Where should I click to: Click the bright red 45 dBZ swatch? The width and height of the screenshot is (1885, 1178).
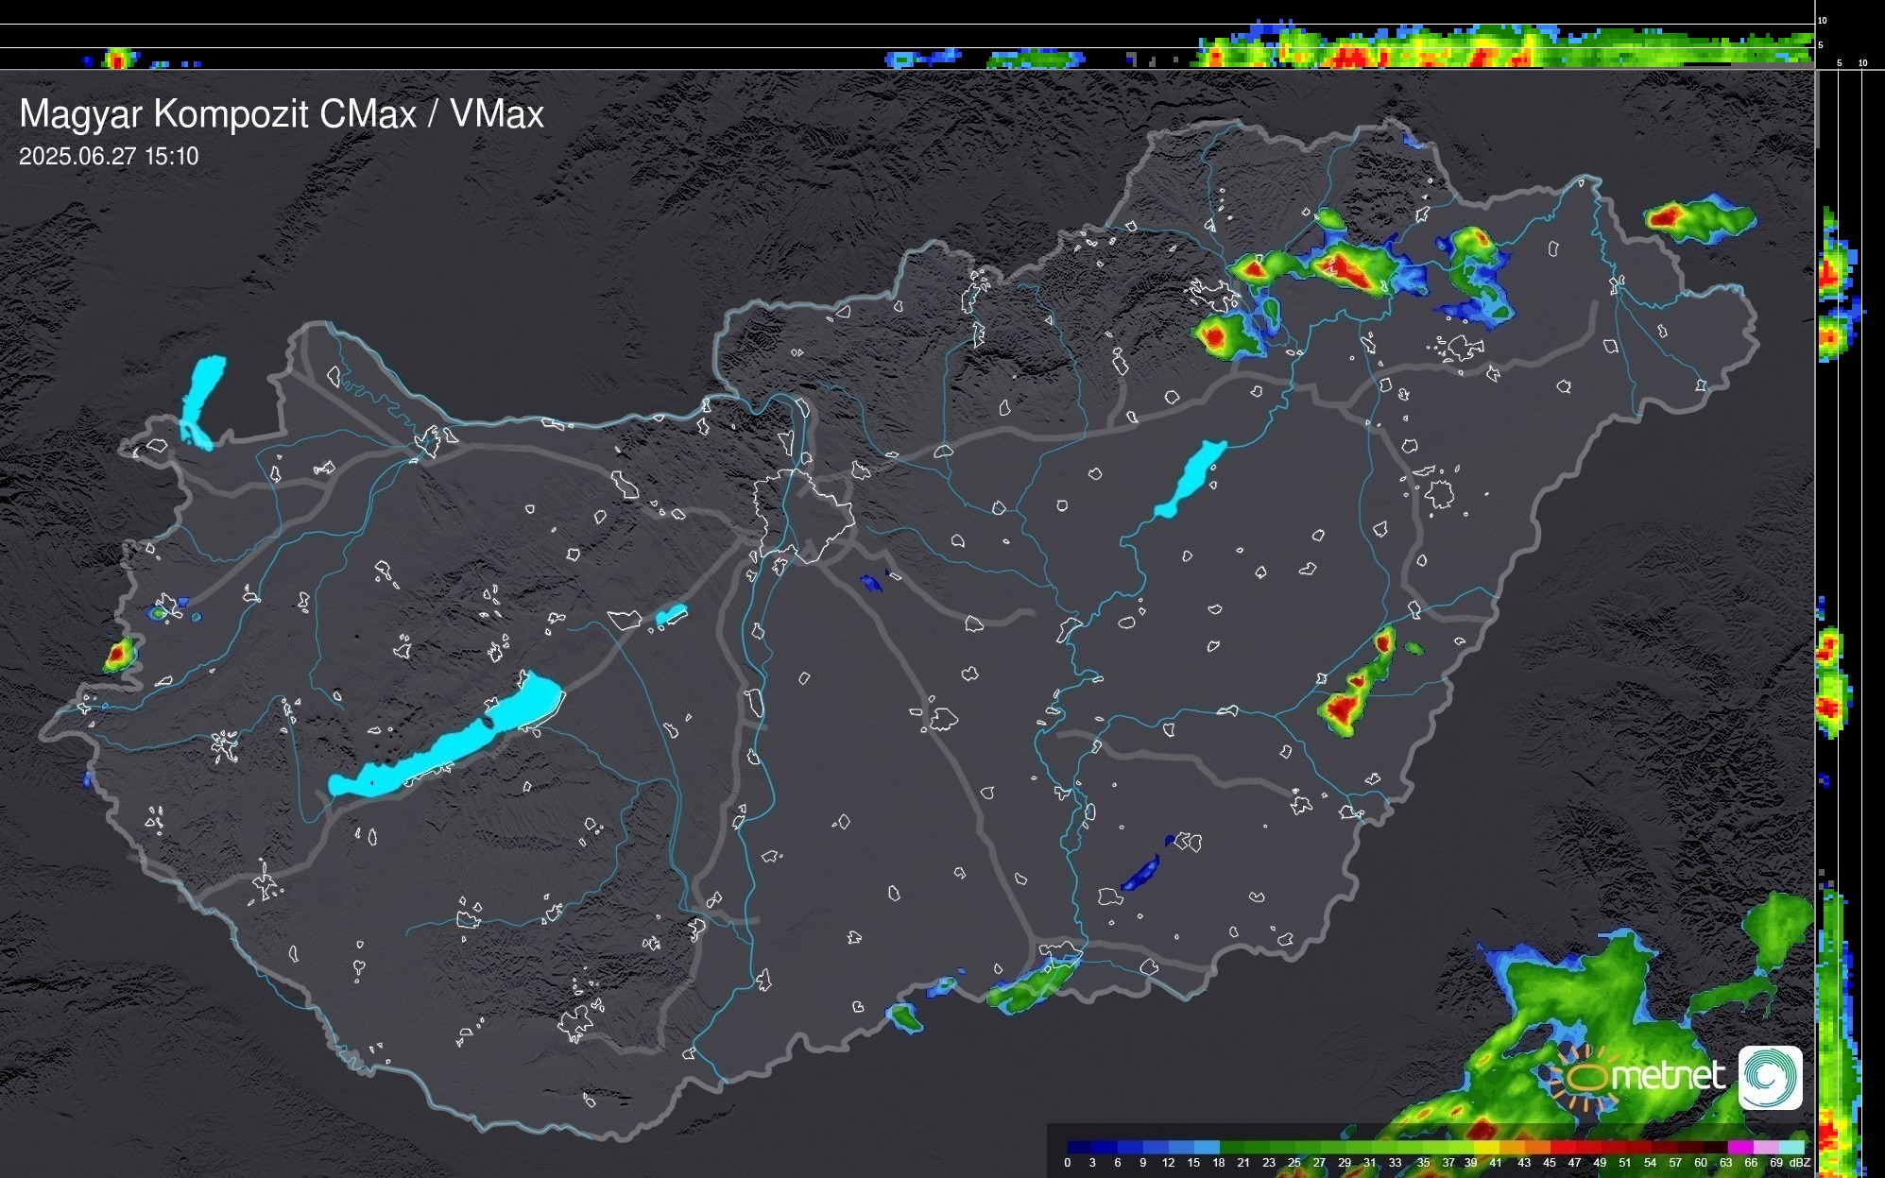coord(1563,1148)
